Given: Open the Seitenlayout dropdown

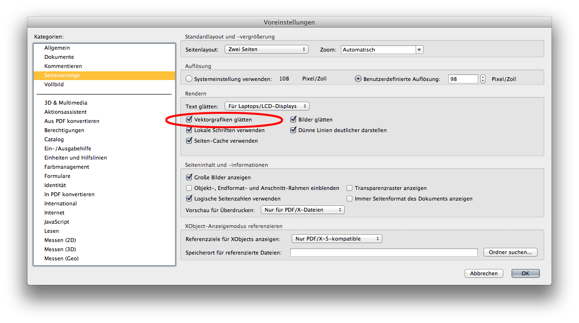Looking at the screenshot, I should coord(266,49).
